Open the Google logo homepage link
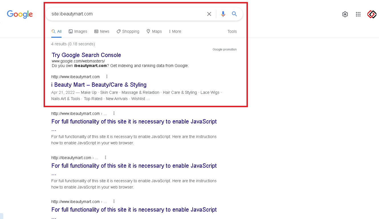Screen dimensions: 379x219 (x=20, y=14)
